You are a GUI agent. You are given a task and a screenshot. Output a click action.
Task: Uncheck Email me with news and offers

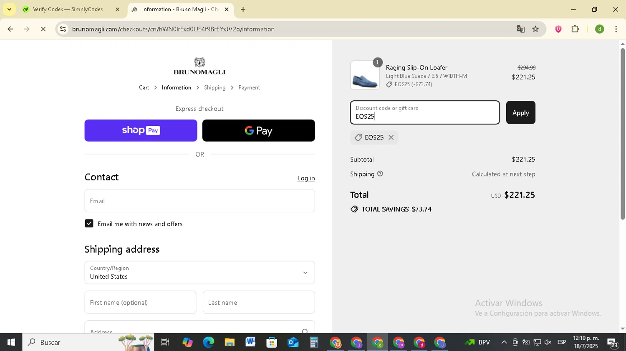click(89, 224)
